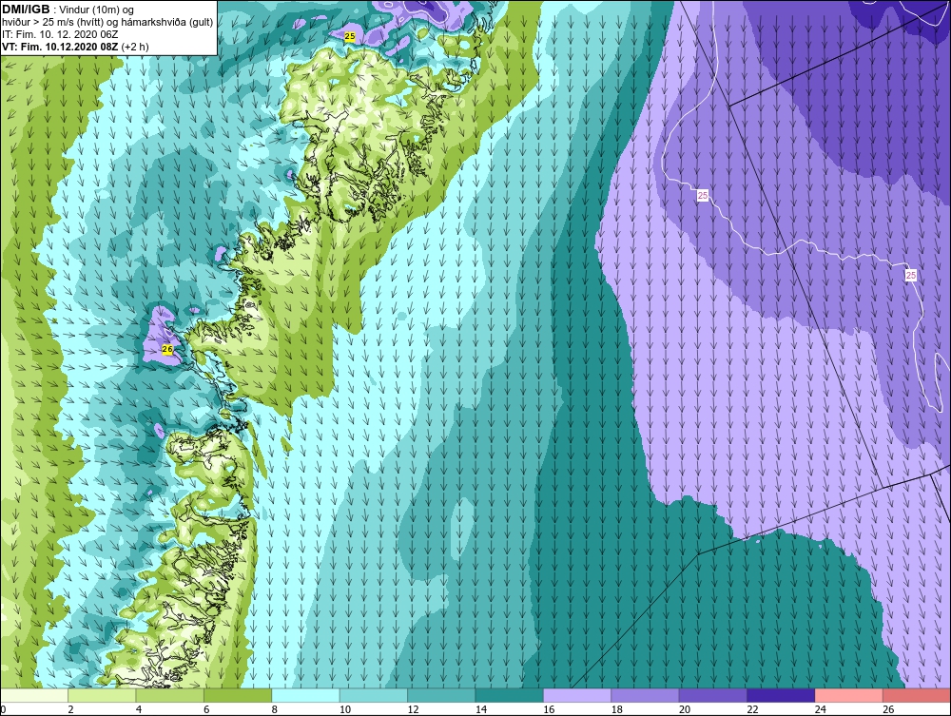
Task: Click the white-boxed 25 contour label in map center
Action: click(x=703, y=195)
